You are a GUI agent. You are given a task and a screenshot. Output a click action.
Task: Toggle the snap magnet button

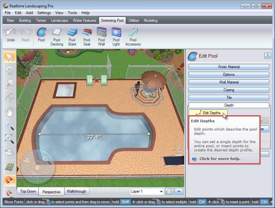click(x=10, y=180)
